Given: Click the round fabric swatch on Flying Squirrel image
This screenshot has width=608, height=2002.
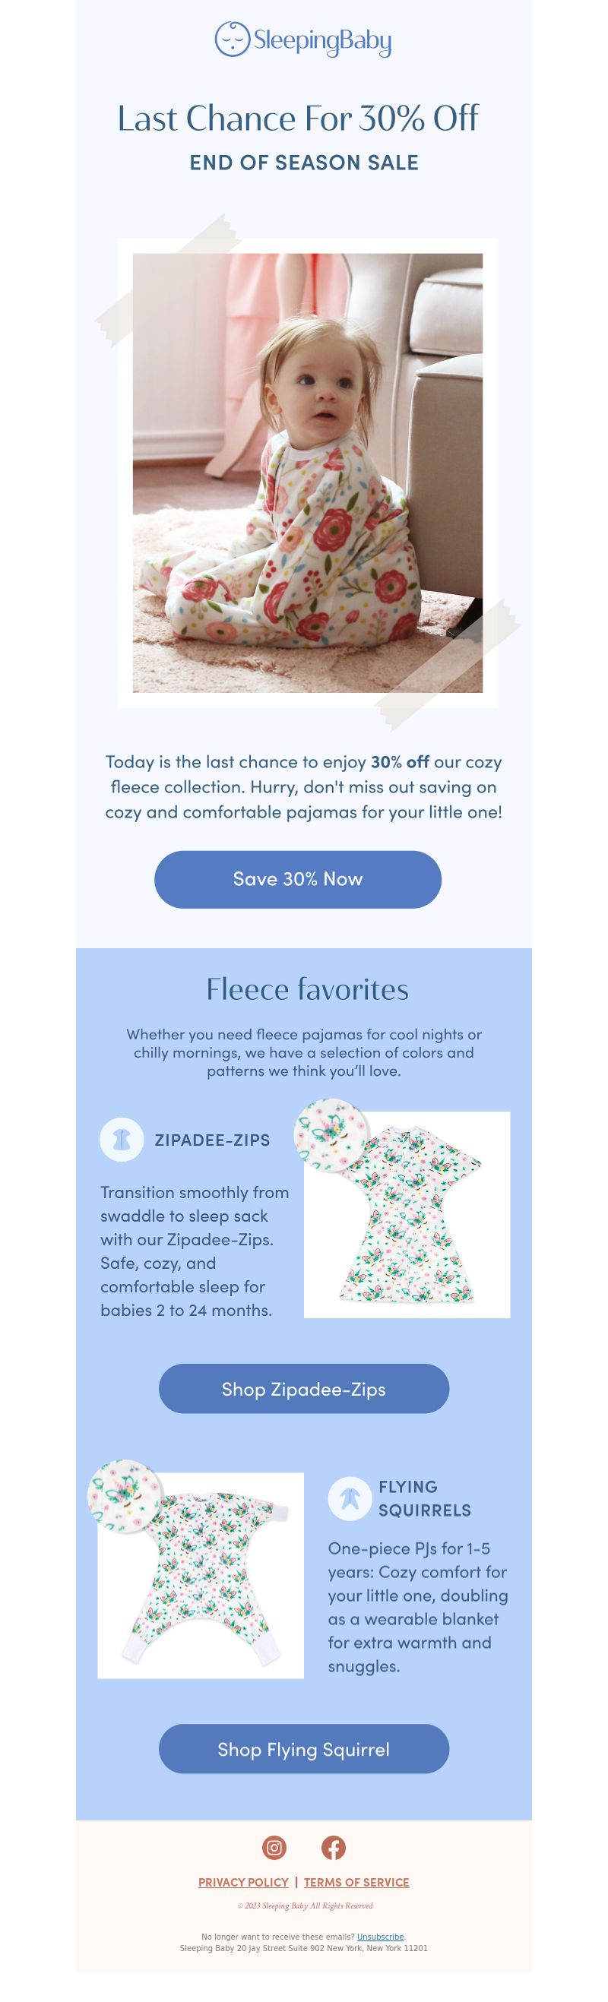Looking at the screenshot, I should 125,1496.
